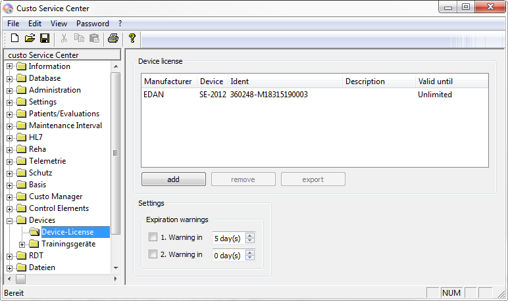Select the Basis tree item
The height and width of the screenshot is (301, 508).
point(38,185)
